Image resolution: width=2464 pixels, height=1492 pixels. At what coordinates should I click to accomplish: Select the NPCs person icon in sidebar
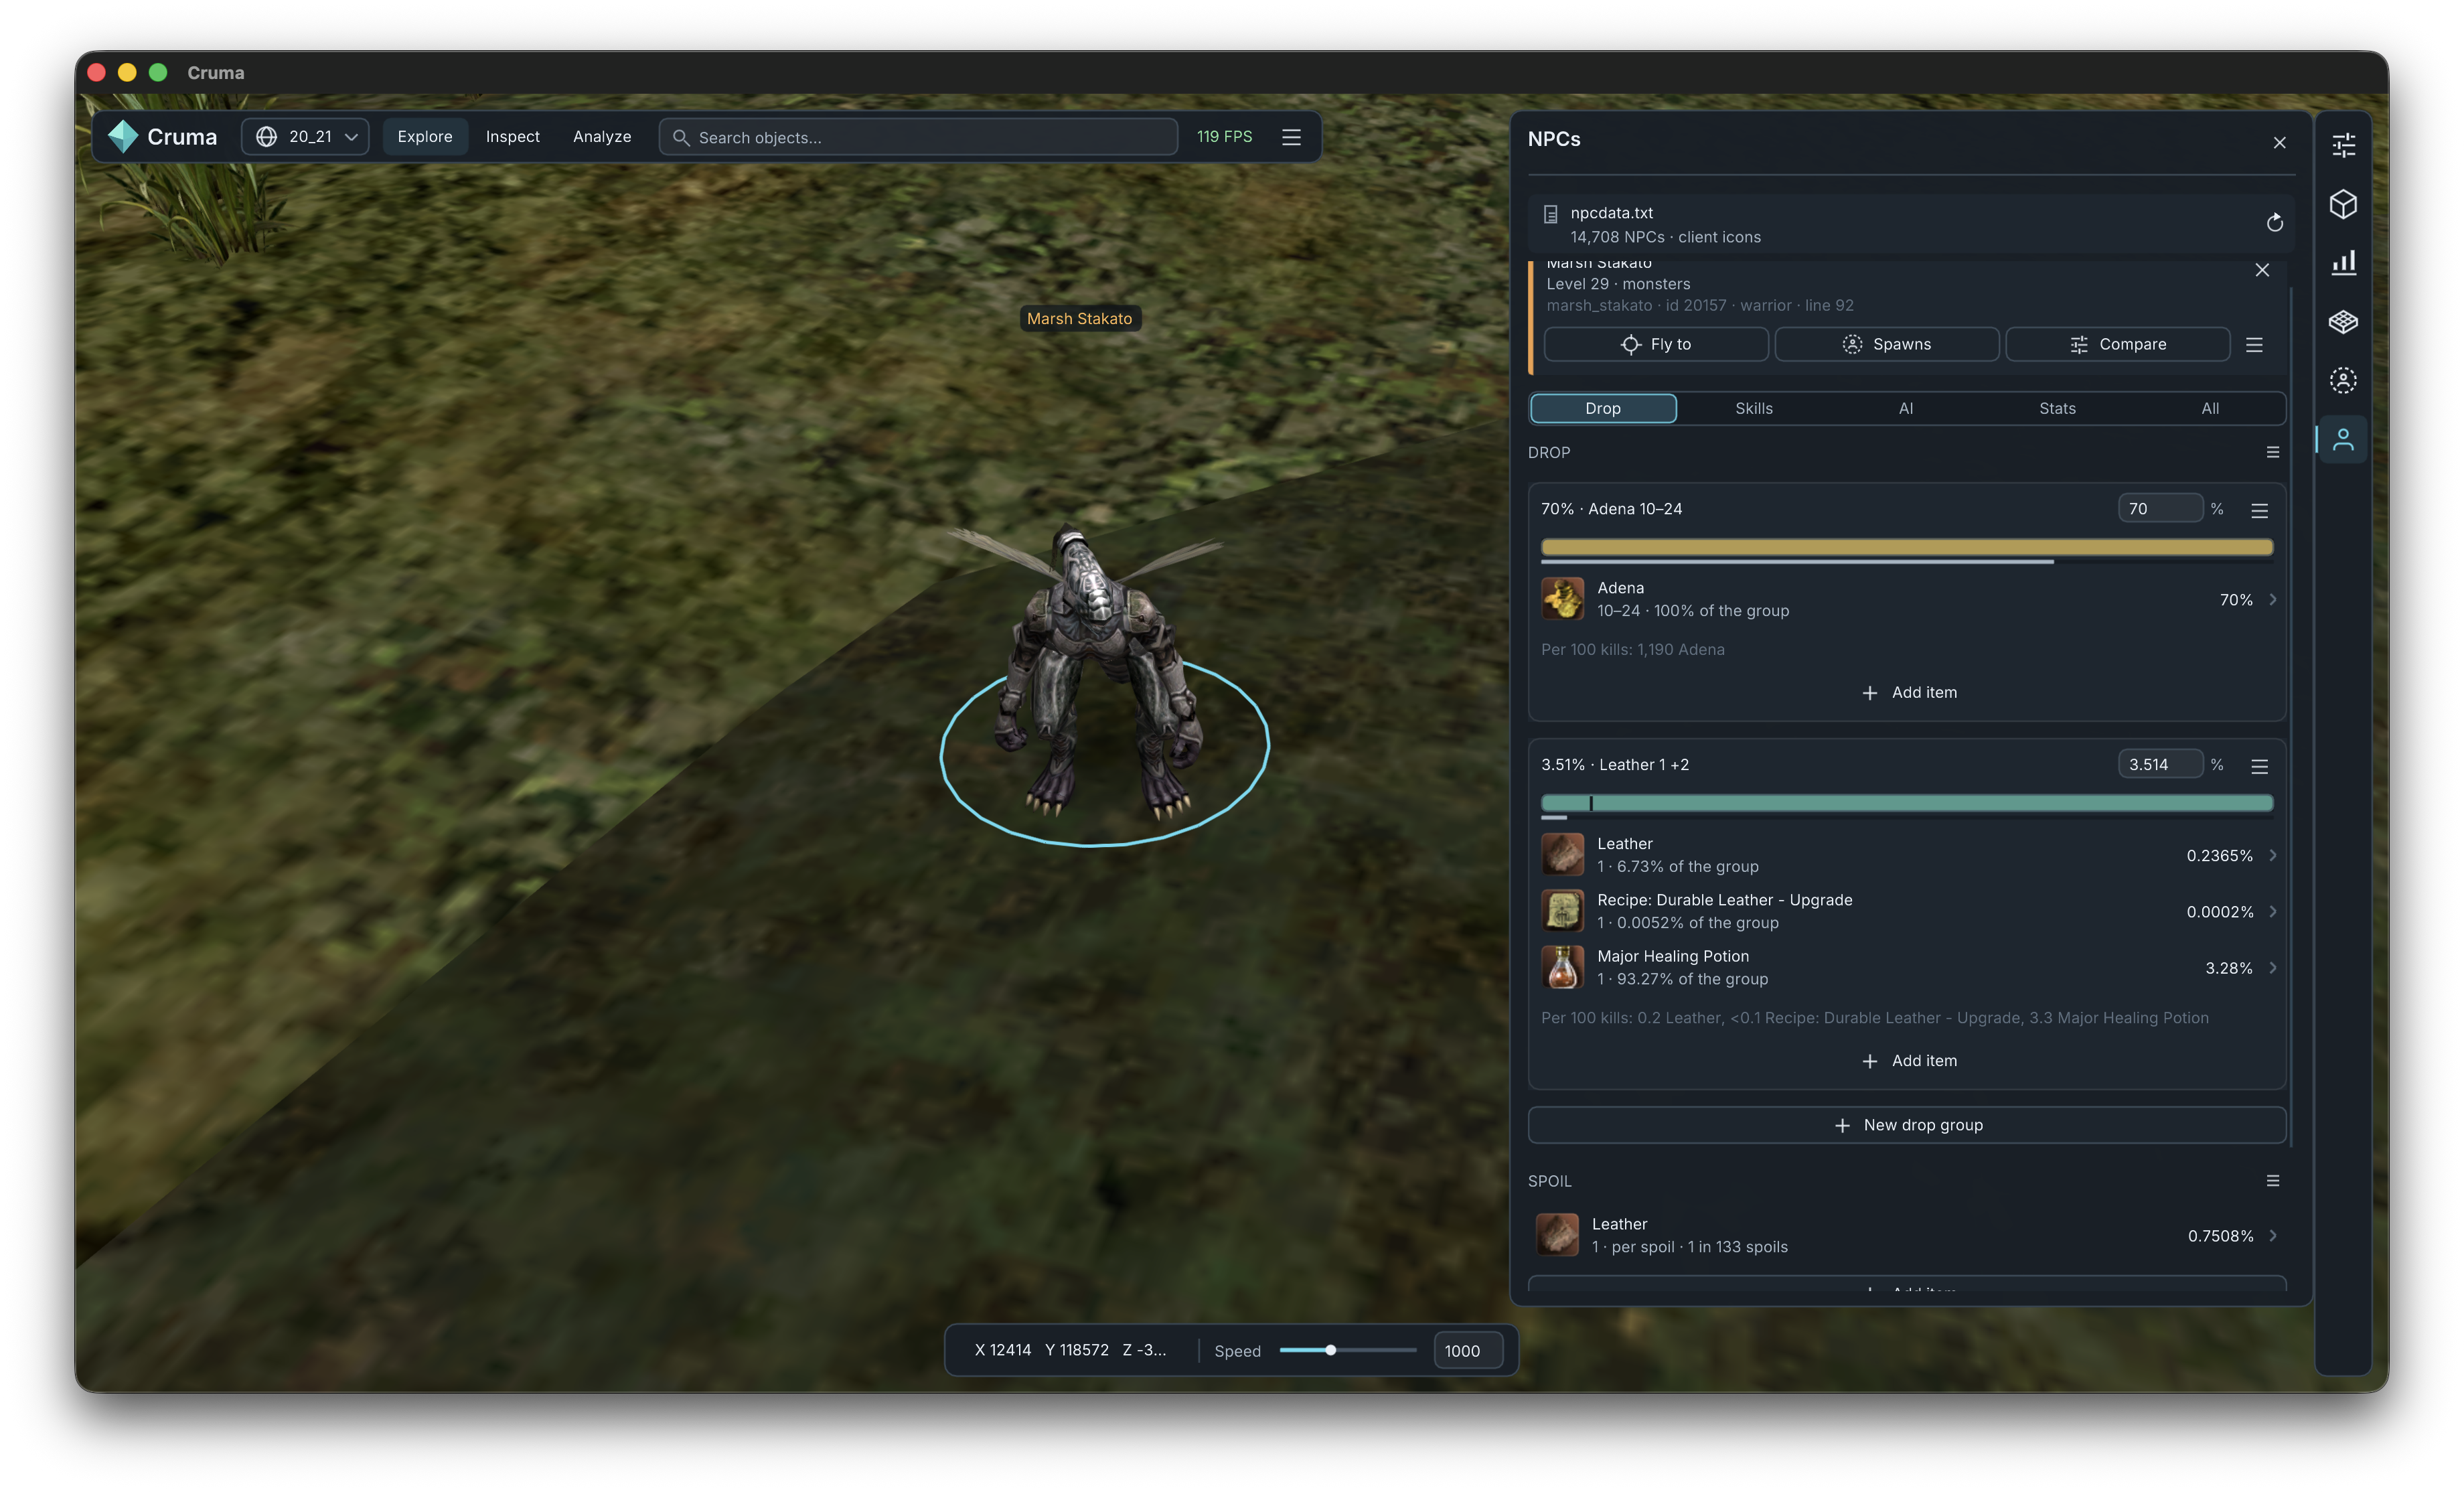[x=2343, y=439]
